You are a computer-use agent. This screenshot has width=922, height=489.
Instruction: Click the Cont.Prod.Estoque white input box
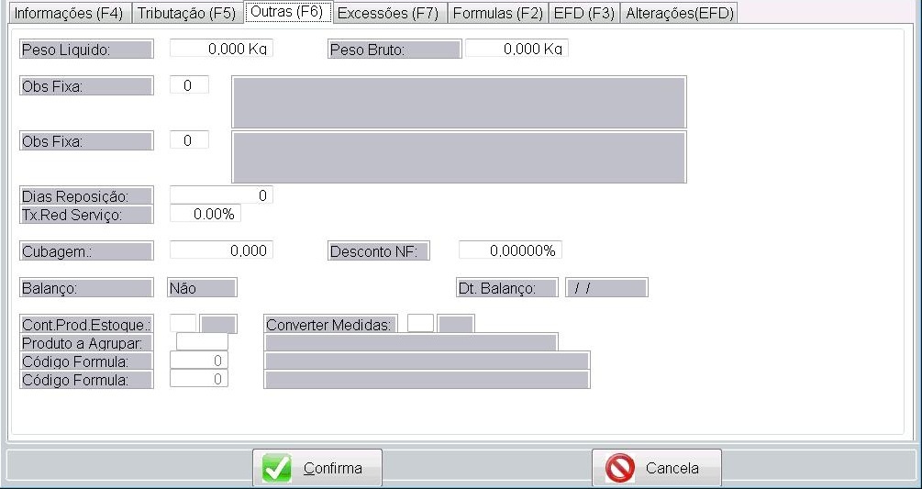pos(183,324)
